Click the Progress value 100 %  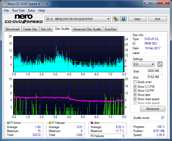[x=161, y=127]
